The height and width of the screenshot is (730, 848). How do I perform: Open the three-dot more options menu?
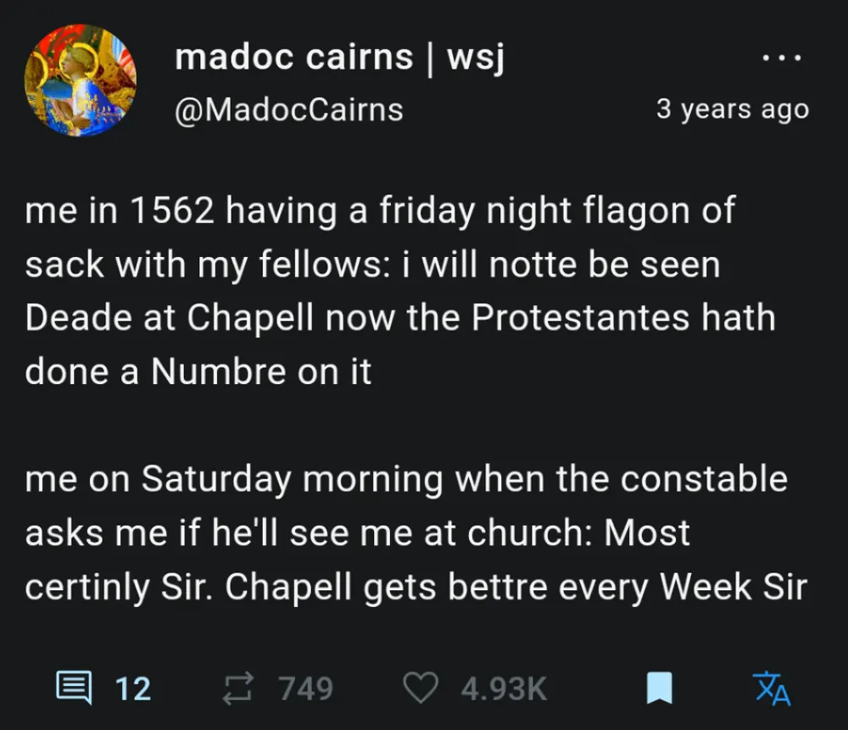click(x=781, y=59)
